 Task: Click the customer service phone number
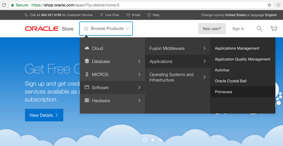tap(49, 15)
